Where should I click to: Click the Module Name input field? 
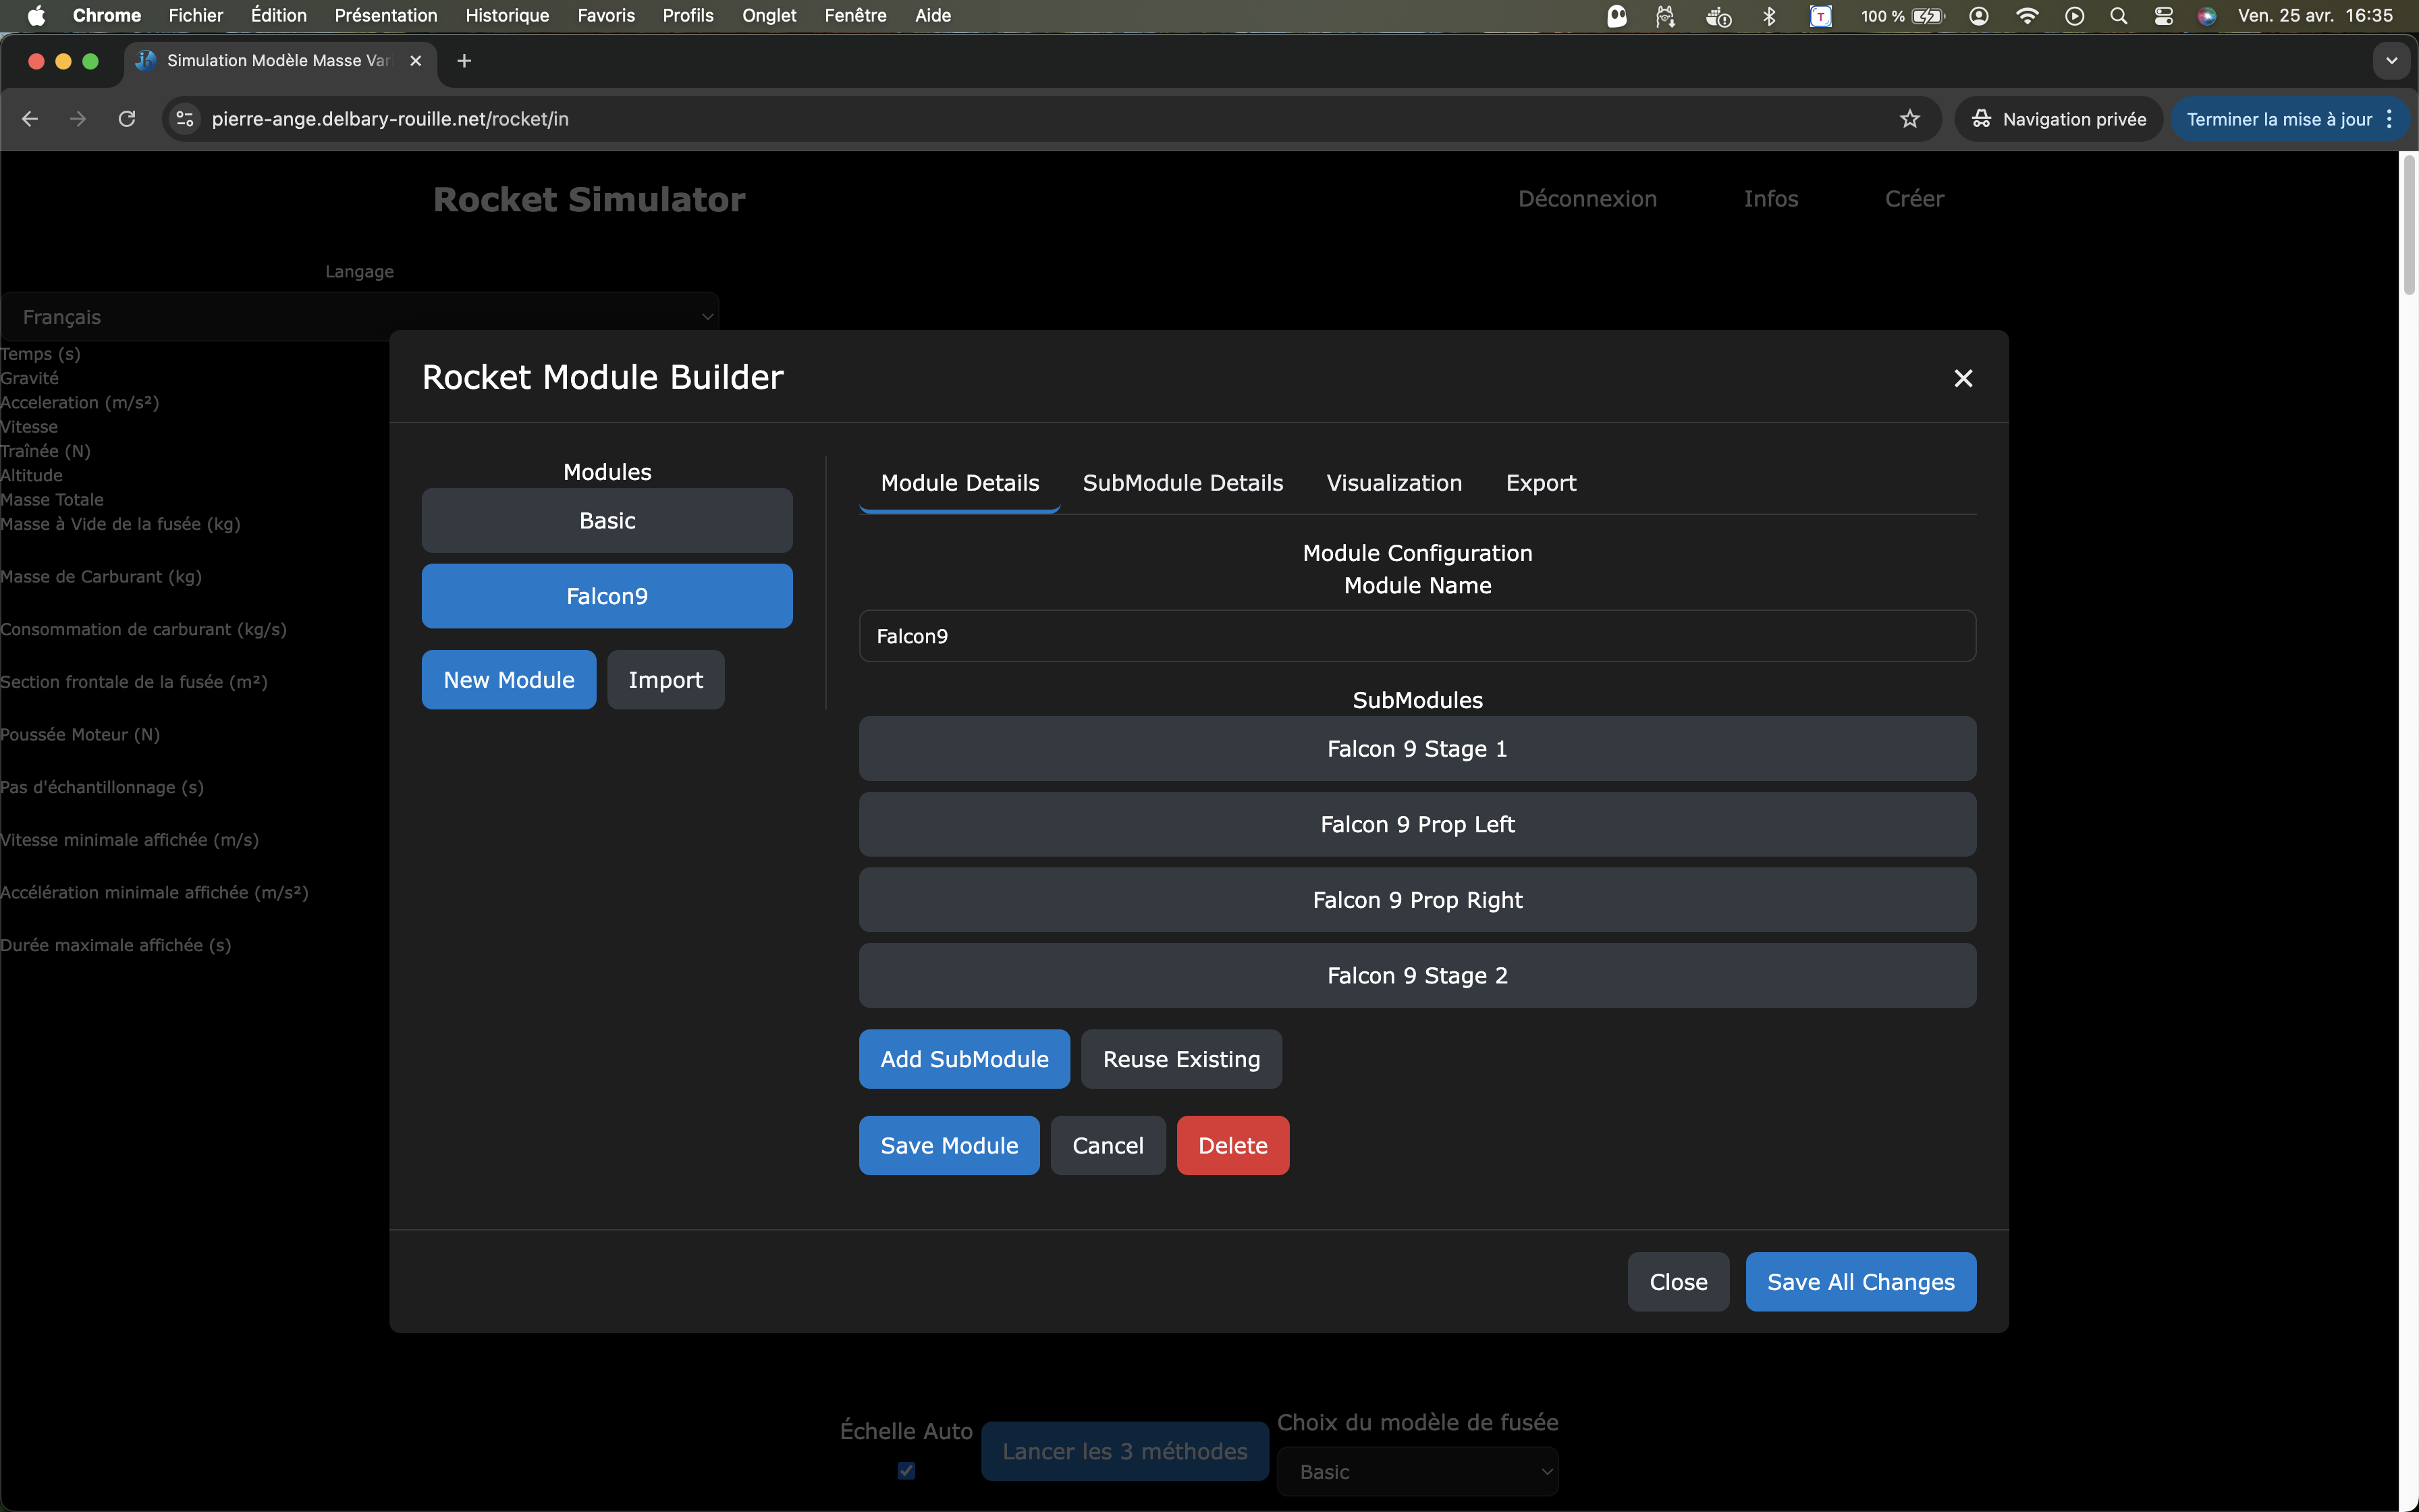pyautogui.click(x=1417, y=636)
